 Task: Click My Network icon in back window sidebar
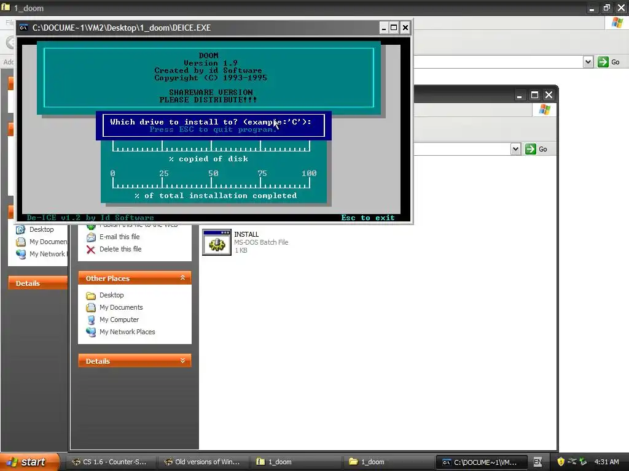click(20, 255)
